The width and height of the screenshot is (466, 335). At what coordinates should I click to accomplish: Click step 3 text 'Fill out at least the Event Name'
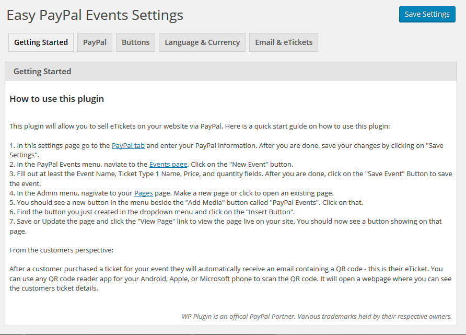230,179
